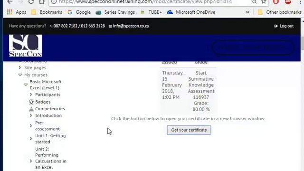Bookmark this page with the star icon
This screenshot has width=304, height=171.
264,2
